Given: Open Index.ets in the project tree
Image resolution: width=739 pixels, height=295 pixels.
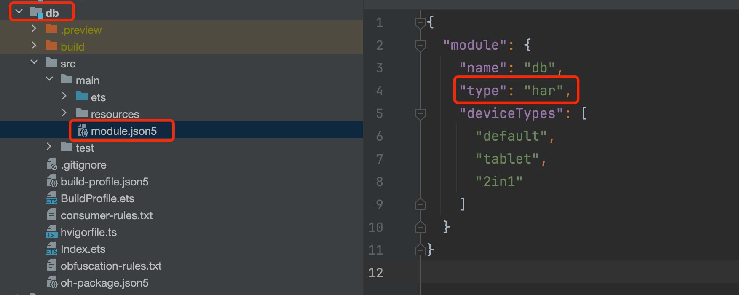Looking at the screenshot, I should click(x=83, y=249).
